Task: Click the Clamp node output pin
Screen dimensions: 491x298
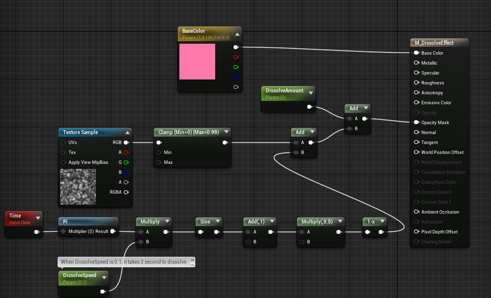Action: coord(225,143)
